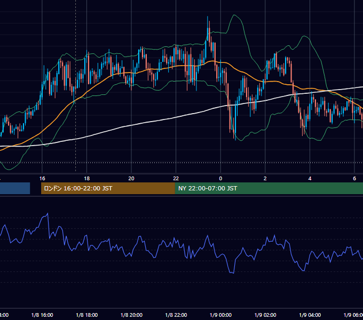Select the ロンドン 16:00-22:00 JST session bar

[108, 188]
